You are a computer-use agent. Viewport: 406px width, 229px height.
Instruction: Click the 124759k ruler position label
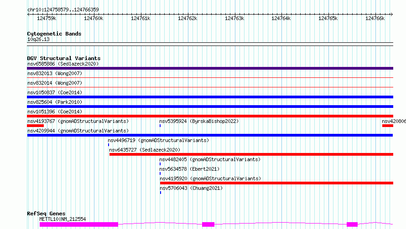point(47,18)
